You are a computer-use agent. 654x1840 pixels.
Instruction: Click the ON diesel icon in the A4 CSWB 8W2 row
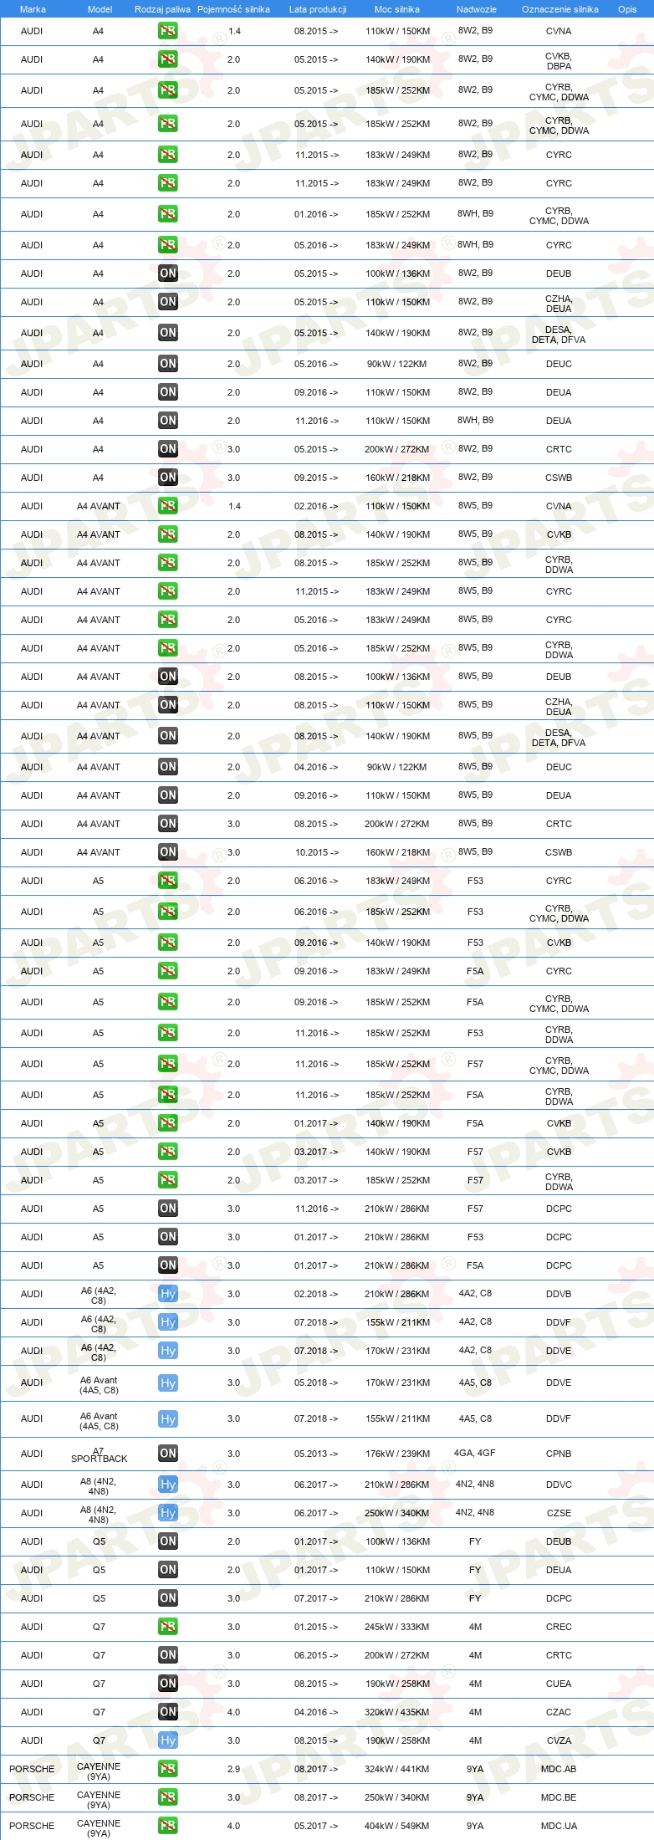pos(168,478)
